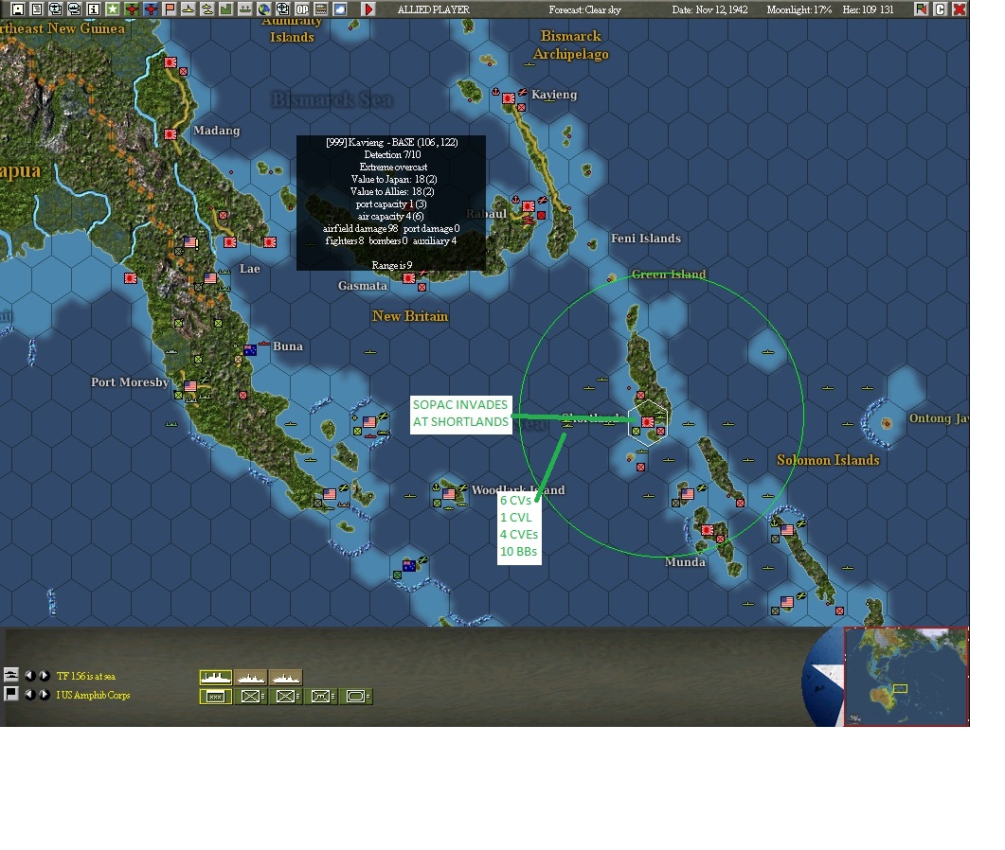This screenshot has height=850, width=1005.
Task: Click the Japanese flag on the selected Shortlands hex
Action: click(647, 422)
